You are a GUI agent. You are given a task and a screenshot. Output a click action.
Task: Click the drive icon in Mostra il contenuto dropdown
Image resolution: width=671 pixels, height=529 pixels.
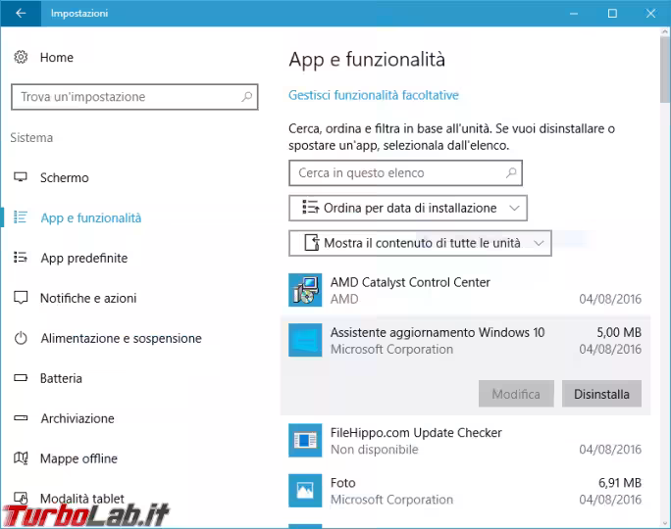pyautogui.click(x=312, y=243)
